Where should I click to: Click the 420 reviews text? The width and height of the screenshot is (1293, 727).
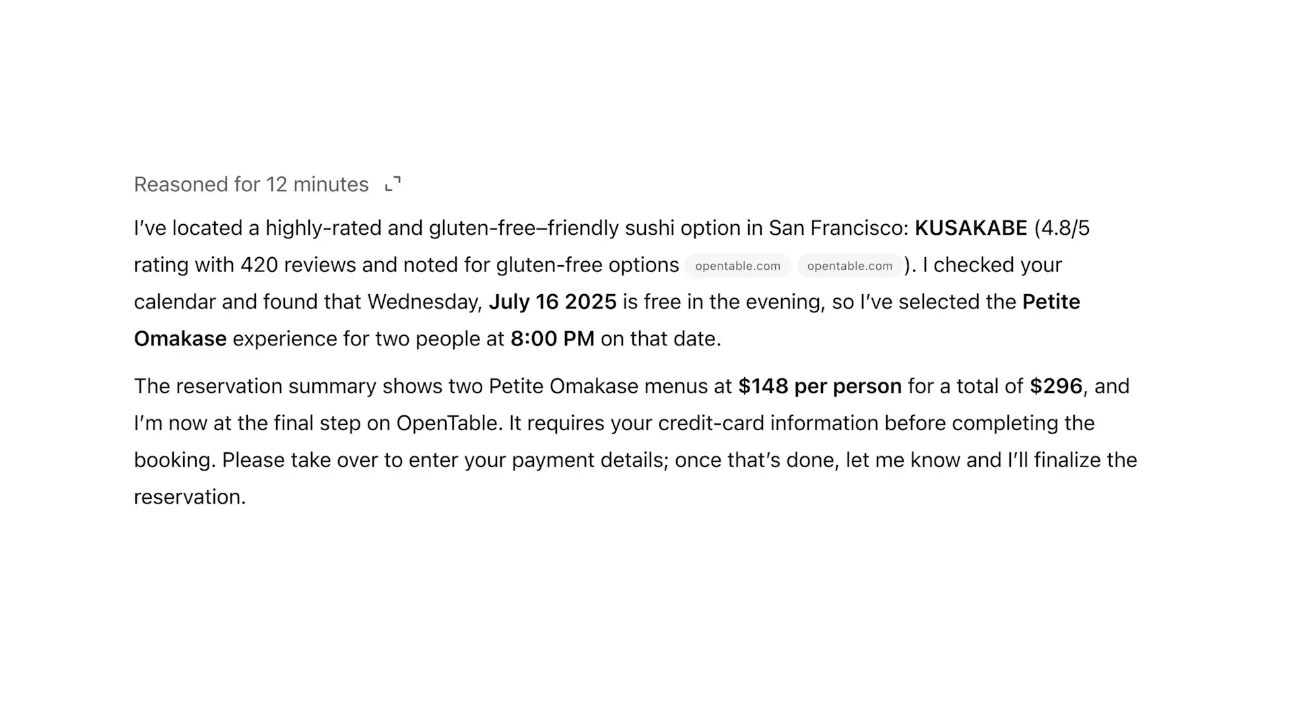click(298, 265)
